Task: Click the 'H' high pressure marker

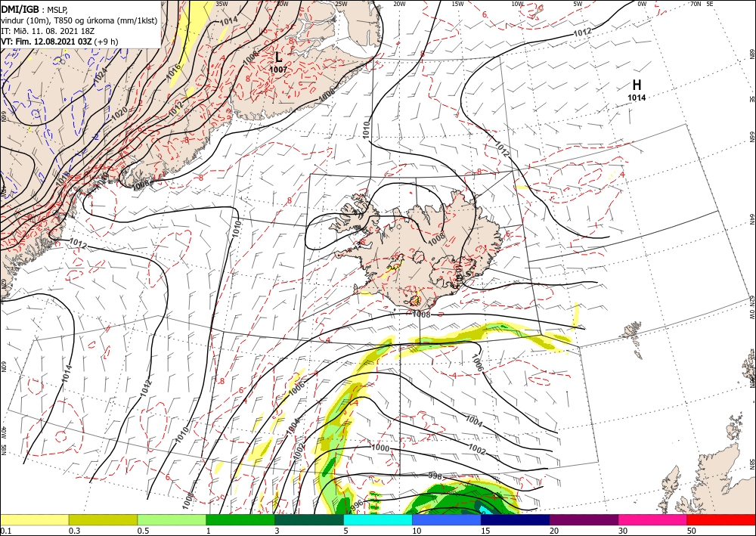Action: tap(637, 85)
